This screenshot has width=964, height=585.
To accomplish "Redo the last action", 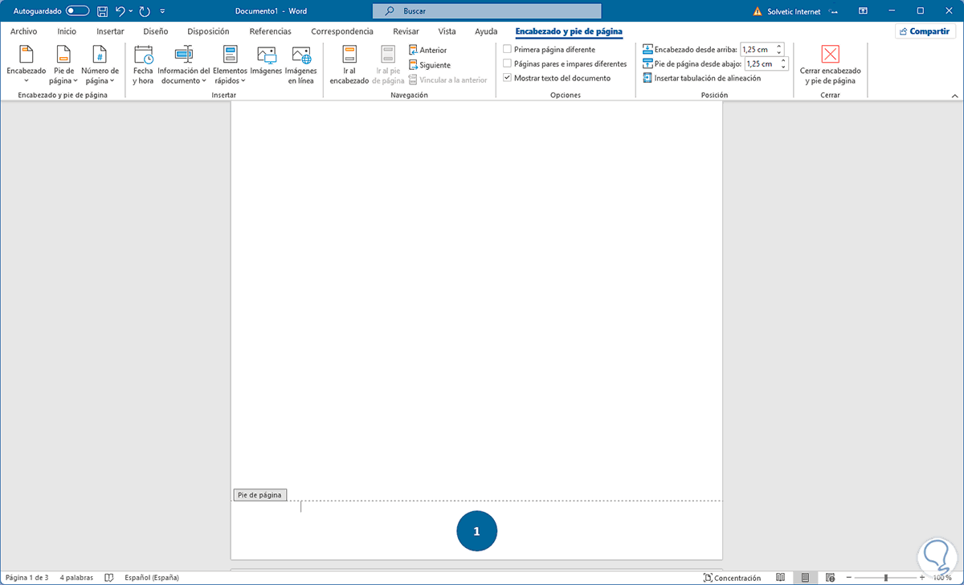I will click(x=145, y=11).
